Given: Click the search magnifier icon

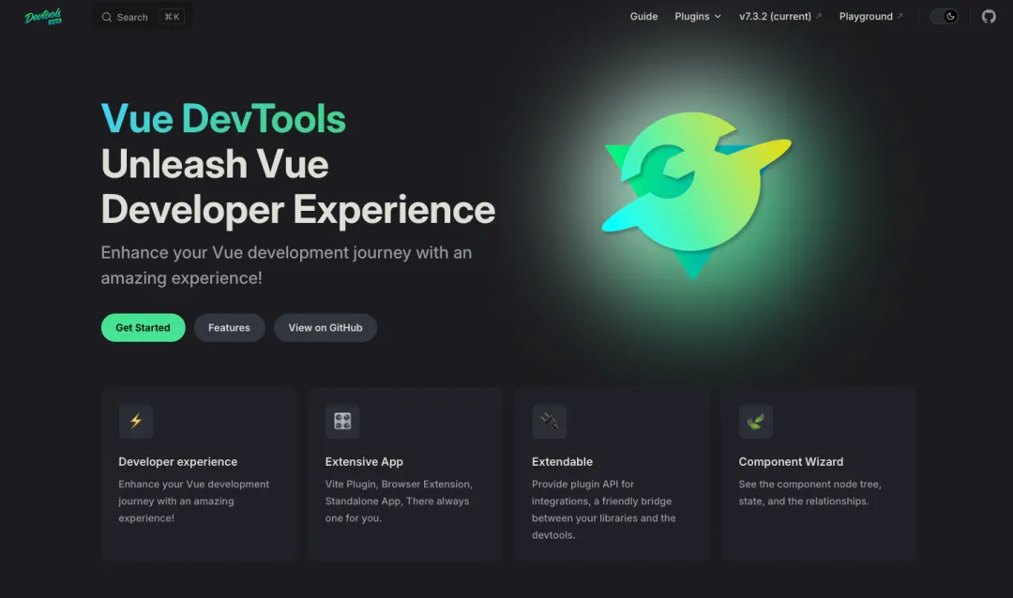Looking at the screenshot, I should tap(107, 17).
